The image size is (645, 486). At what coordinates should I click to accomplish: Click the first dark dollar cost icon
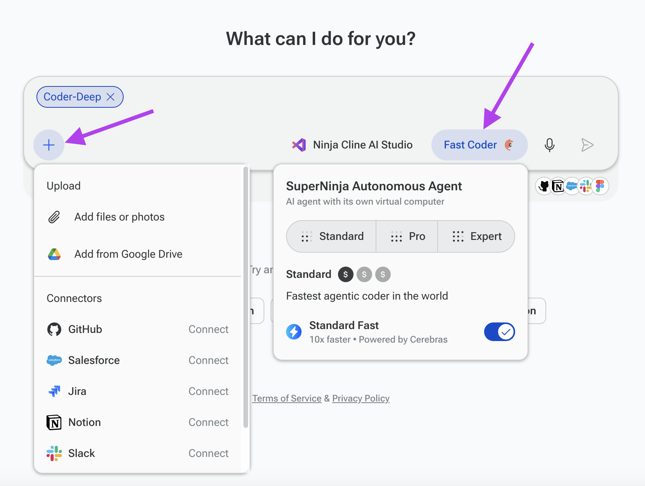click(x=346, y=274)
